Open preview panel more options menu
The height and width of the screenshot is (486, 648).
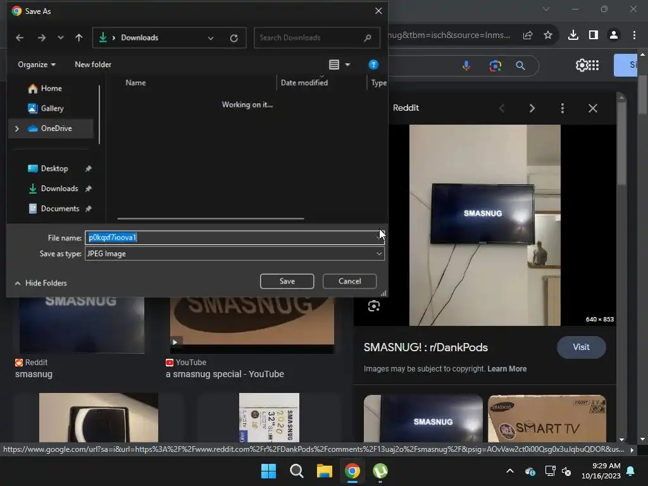563,108
